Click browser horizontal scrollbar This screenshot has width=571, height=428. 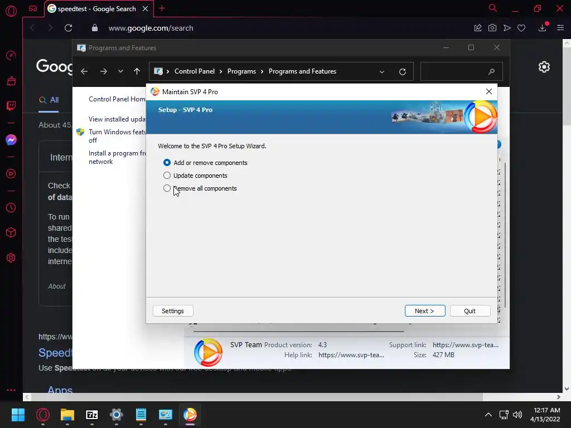click(258, 397)
